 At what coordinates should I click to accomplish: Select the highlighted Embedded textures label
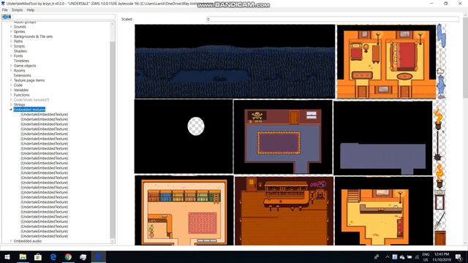(x=29, y=110)
